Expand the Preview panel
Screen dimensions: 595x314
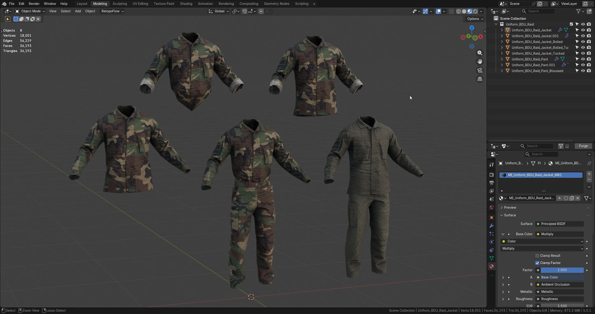[502, 207]
